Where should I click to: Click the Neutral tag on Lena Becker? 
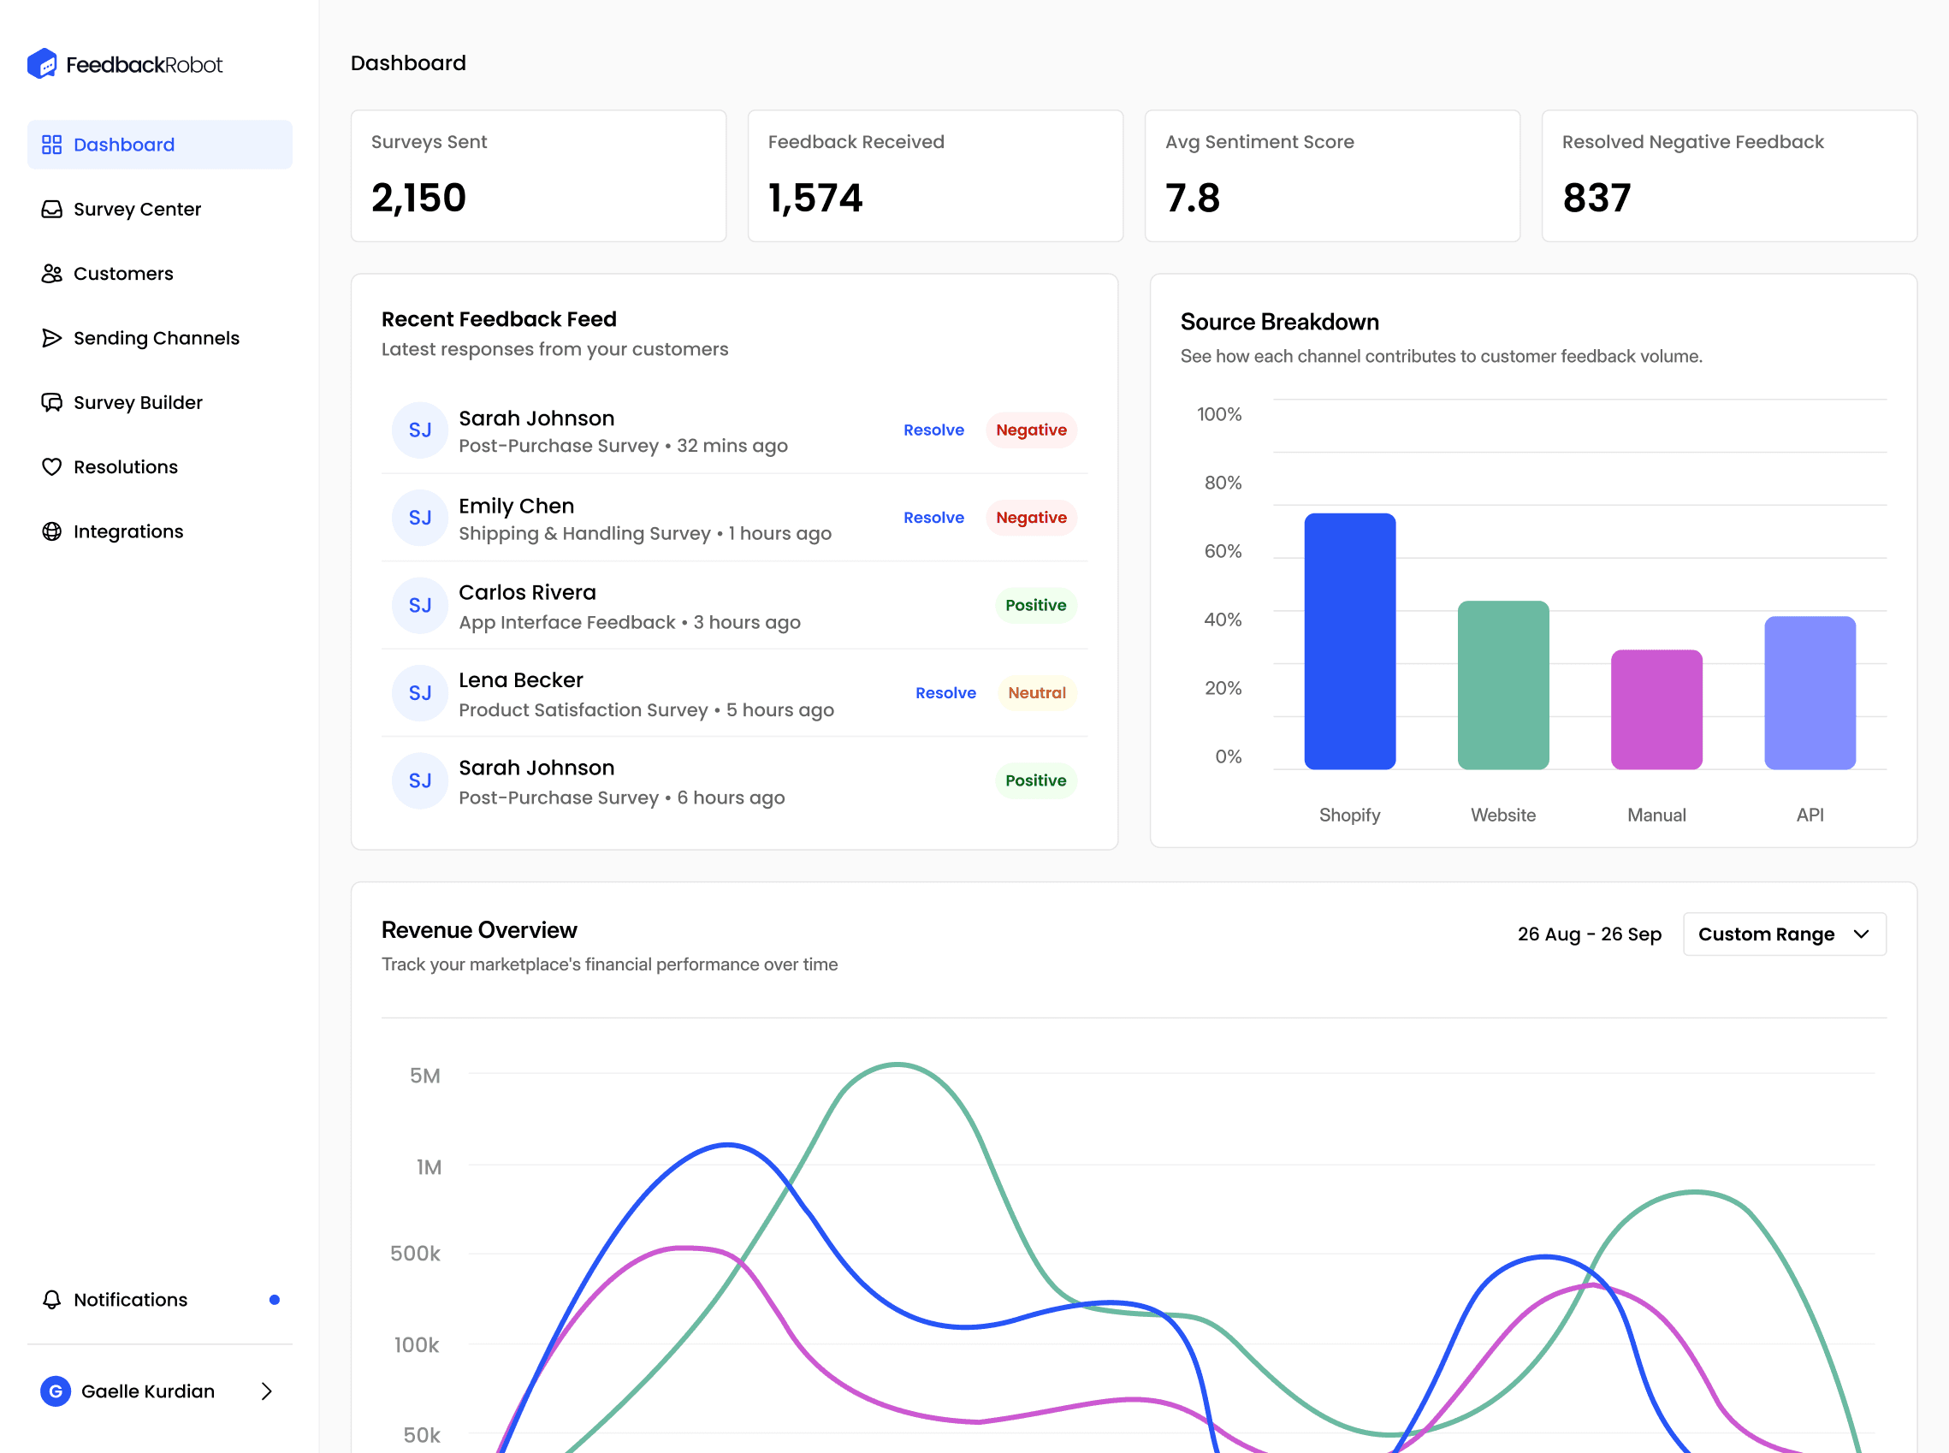point(1037,693)
